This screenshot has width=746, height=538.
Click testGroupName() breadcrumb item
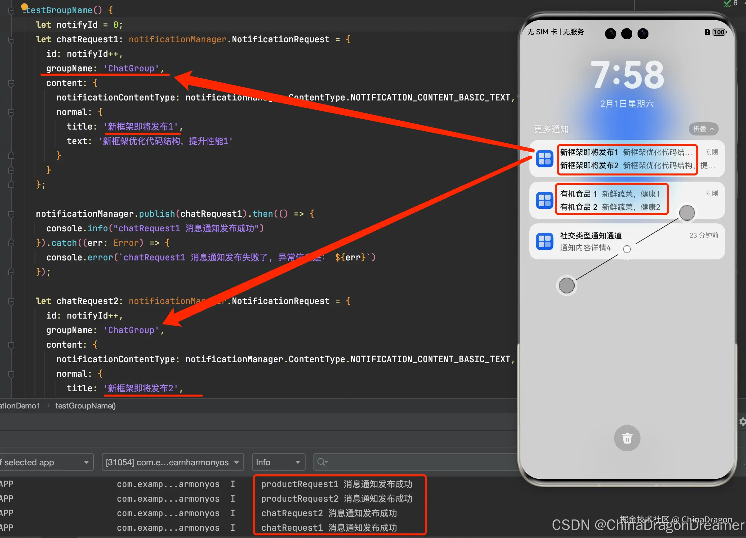click(85, 406)
